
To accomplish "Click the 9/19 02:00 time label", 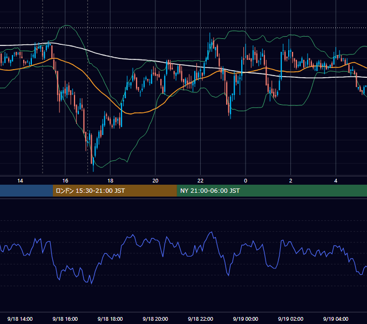I will click(x=291, y=319).
